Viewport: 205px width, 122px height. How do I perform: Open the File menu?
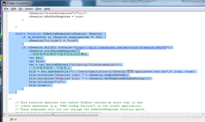point(6,9)
